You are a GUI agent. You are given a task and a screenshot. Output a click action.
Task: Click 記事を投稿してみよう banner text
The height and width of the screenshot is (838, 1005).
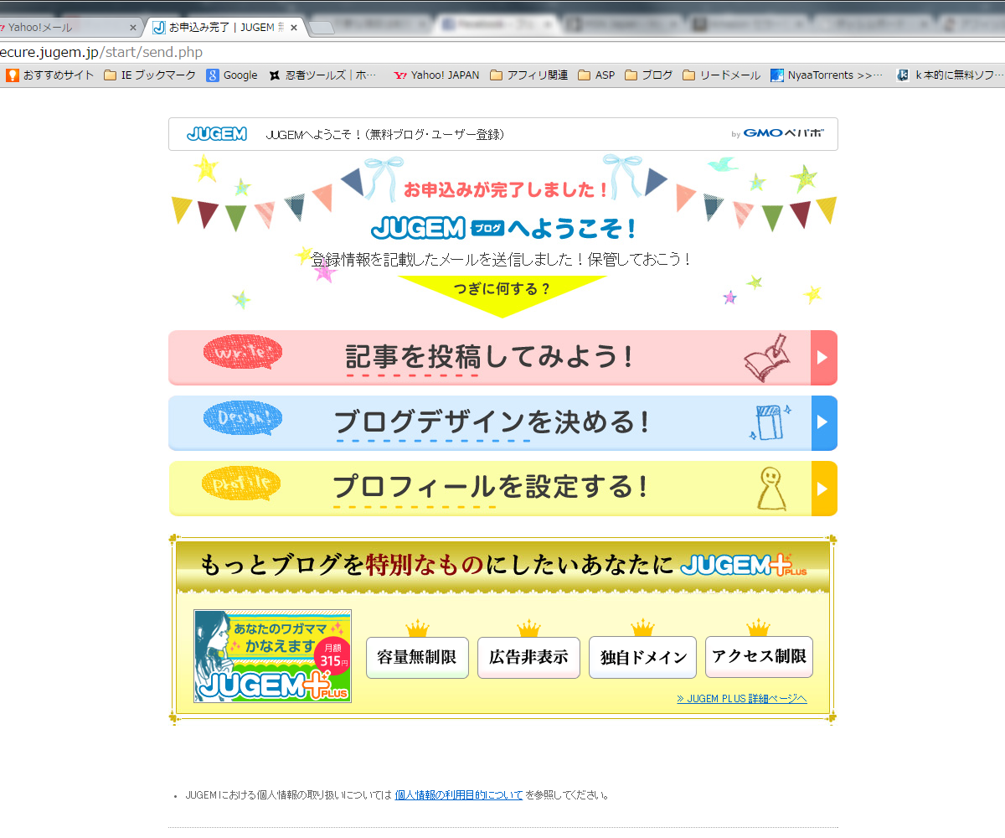(490, 357)
